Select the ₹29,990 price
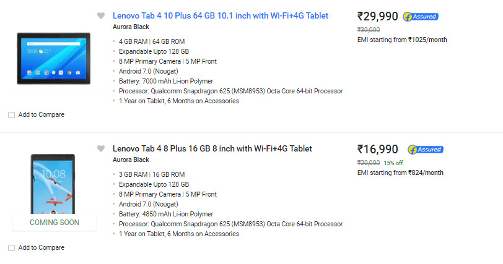Viewport: 503px width, 264px height. click(x=378, y=16)
